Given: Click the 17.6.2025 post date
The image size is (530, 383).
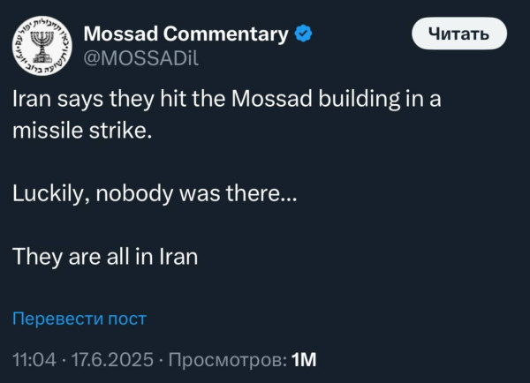Looking at the screenshot, I should pos(112,359).
